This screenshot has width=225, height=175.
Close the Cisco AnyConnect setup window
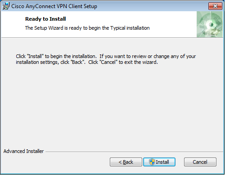(x=215, y=6)
